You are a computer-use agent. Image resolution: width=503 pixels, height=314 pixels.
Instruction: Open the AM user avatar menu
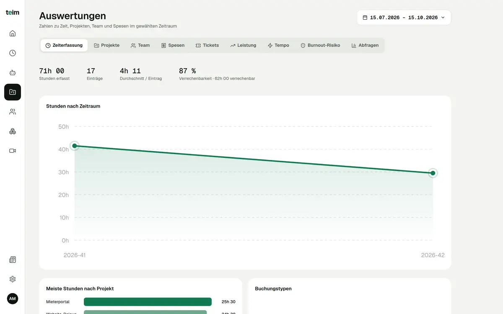click(x=13, y=299)
